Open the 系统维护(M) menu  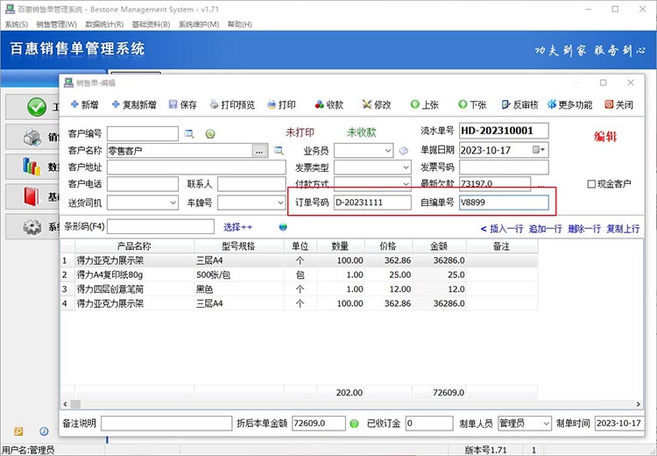pos(199,25)
